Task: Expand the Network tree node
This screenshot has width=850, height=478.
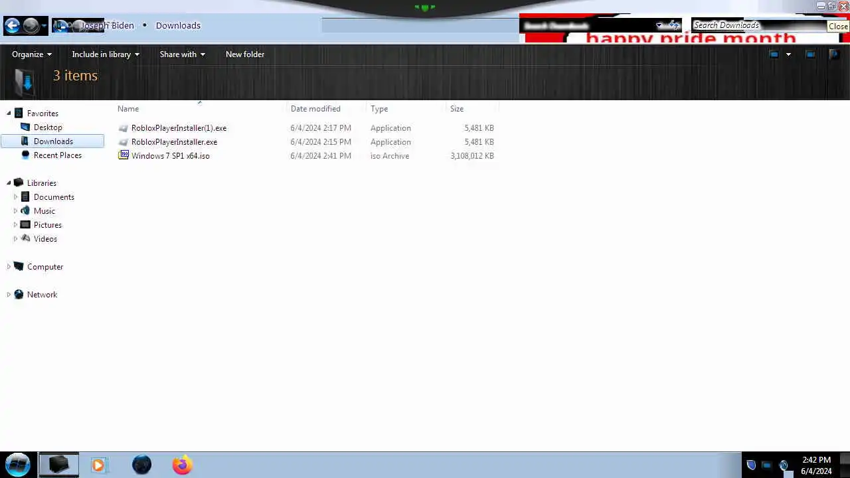Action: click(9, 295)
